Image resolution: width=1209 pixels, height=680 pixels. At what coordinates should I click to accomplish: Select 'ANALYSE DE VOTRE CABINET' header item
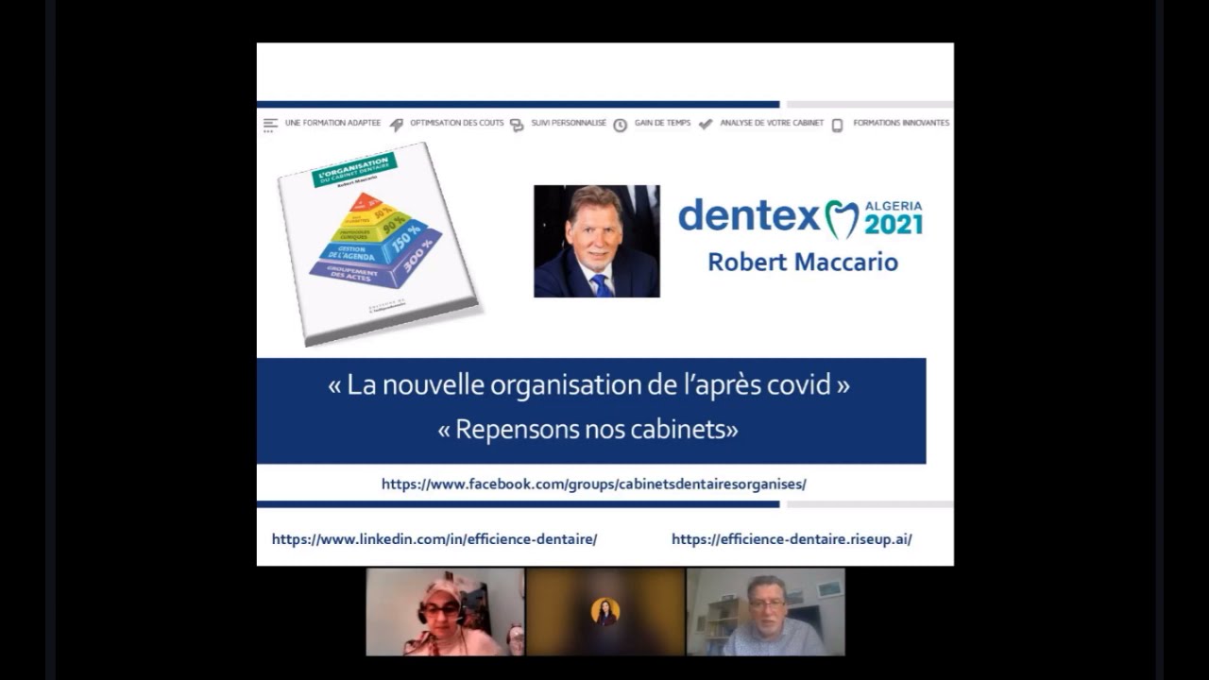pos(772,124)
